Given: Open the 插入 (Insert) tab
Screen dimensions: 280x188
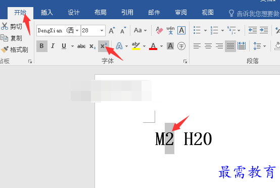Looking at the screenshot, I should point(47,13).
